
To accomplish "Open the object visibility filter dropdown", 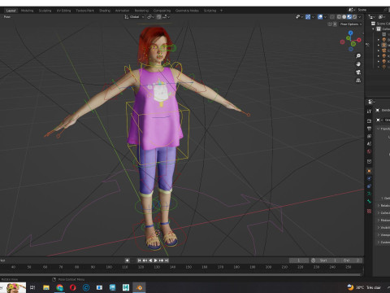I will point(299,17).
